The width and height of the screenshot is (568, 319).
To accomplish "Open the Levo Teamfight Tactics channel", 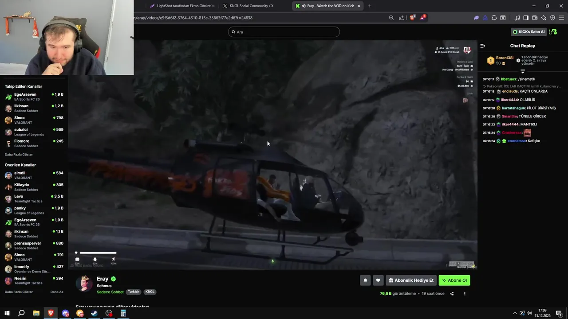I will coord(34,198).
